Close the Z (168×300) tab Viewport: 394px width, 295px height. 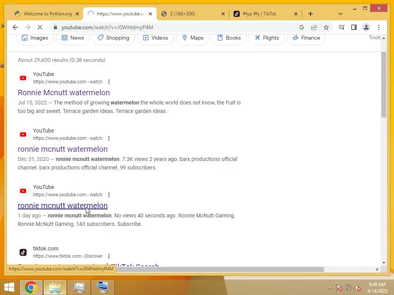(223, 14)
